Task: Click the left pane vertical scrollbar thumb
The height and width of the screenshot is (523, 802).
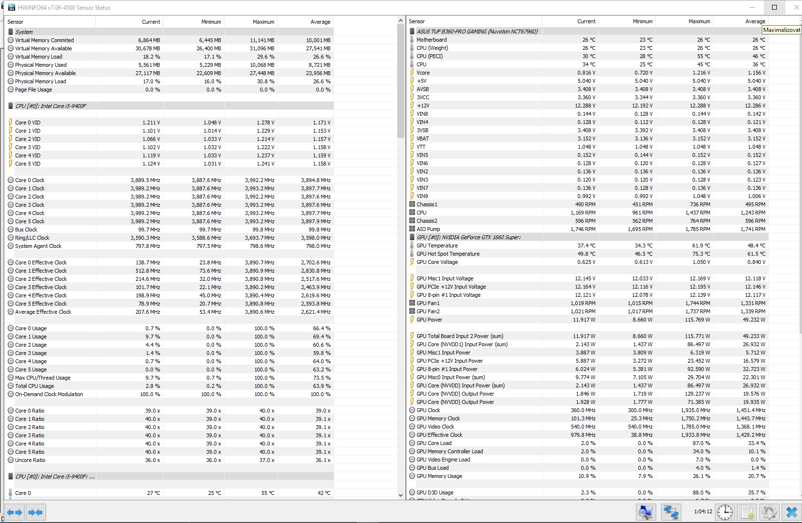Action: click(401, 81)
